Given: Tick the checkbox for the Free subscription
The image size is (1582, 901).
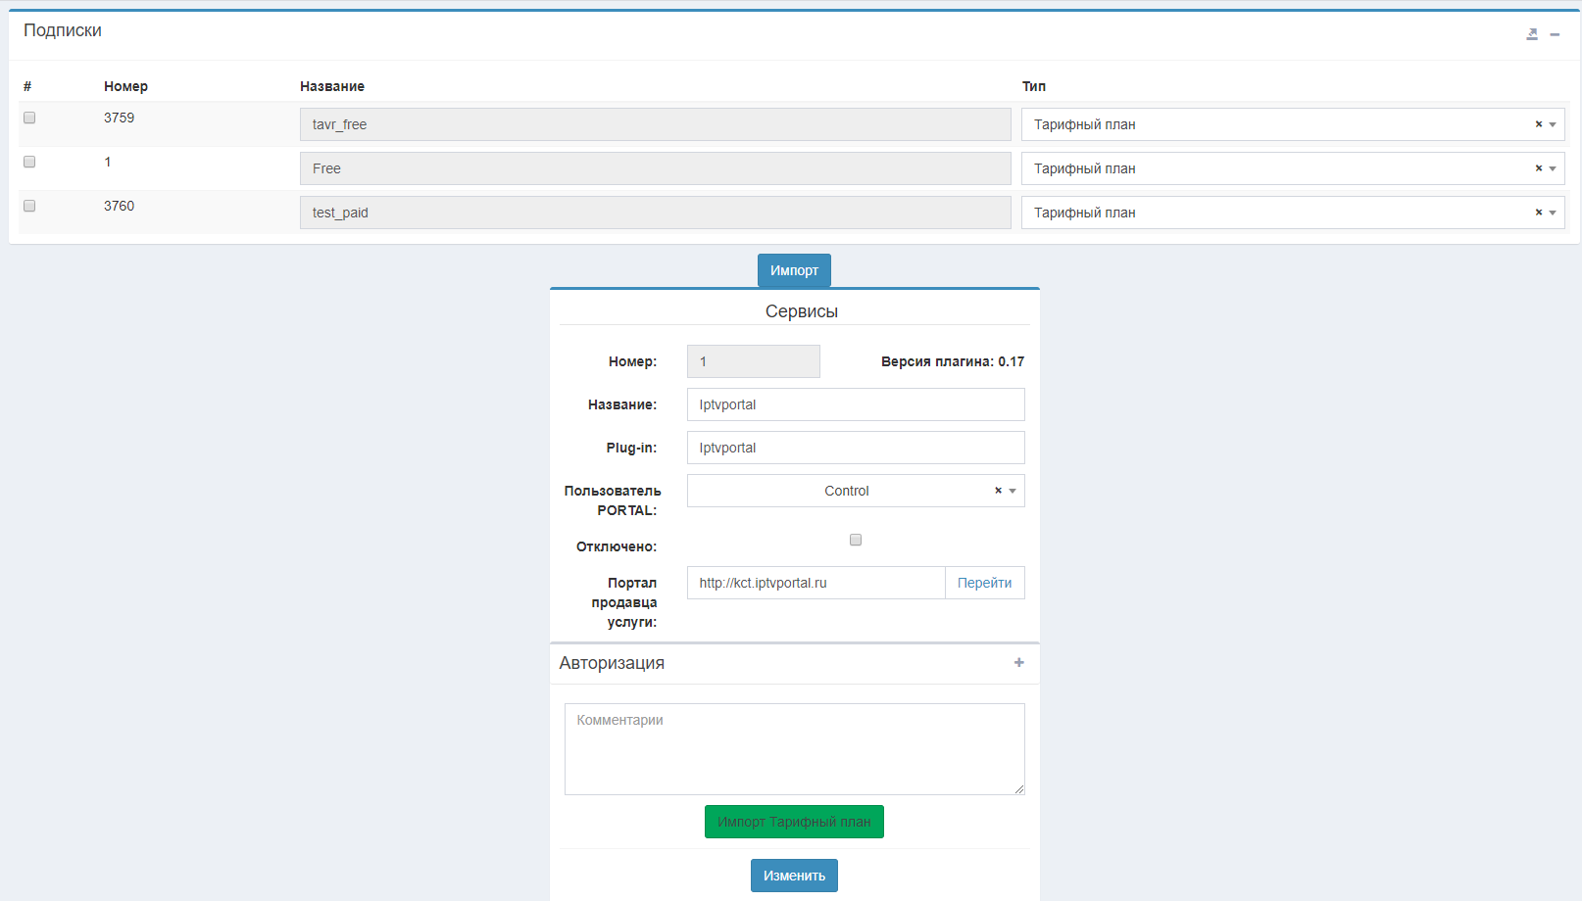Looking at the screenshot, I should [29, 162].
